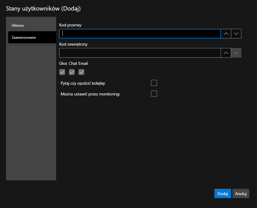Click the Można ustawić przez monitoring label text
Screen dimensions: 257x208
click(90, 94)
